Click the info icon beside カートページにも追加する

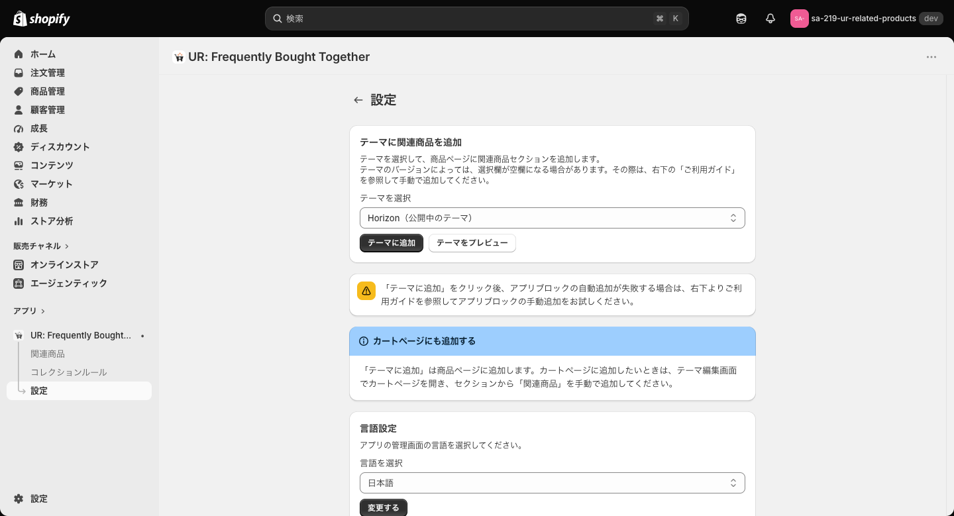click(364, 341)
